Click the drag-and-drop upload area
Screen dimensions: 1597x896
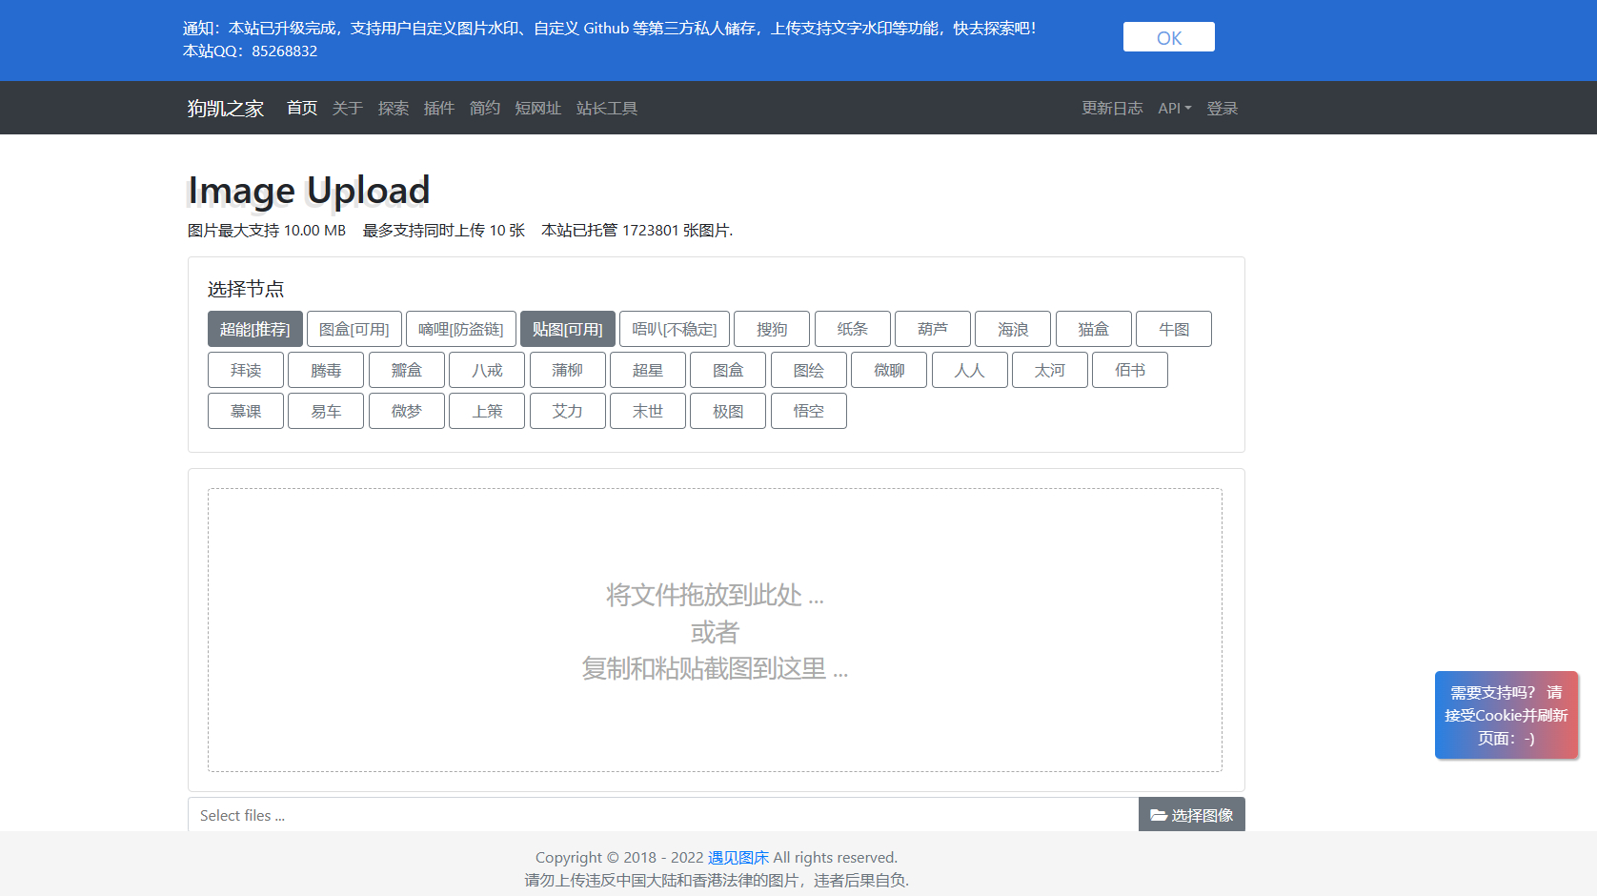pyautogui.click(x=715, y=630)
